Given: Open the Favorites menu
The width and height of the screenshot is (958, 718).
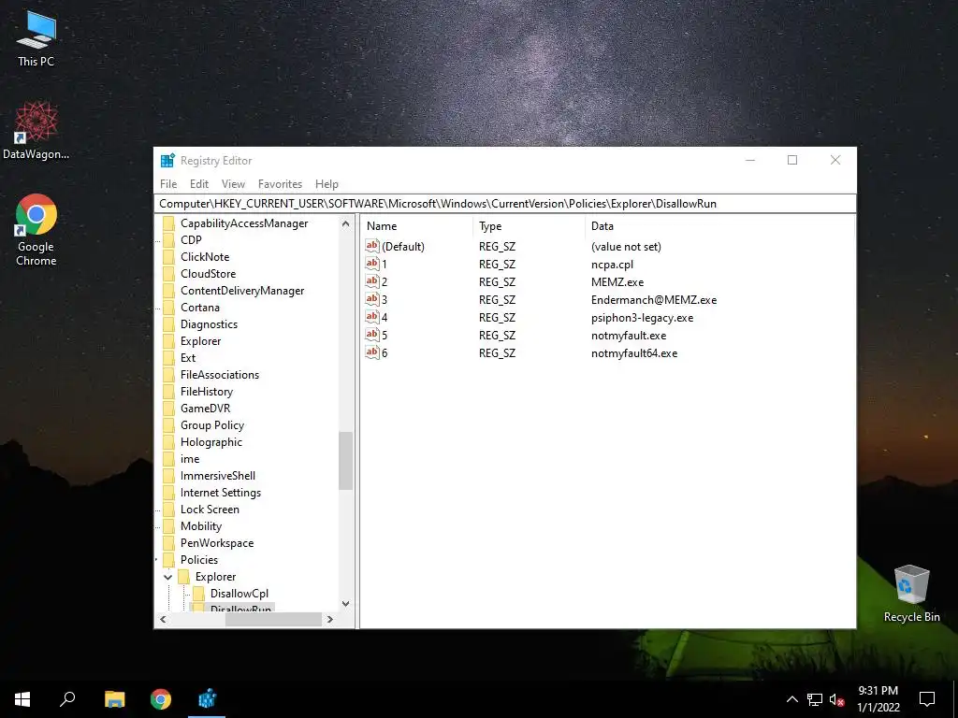Looking at the screenshot, I should tap(280, 184).
